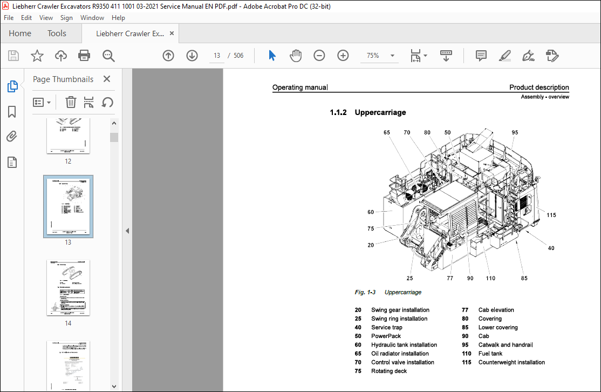
Task: Switch to the Home tab
Action: [x=20, y=33]
